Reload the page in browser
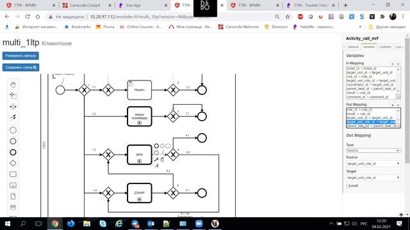The height and width of the screenshot is (230, 410). click(28, 17)
